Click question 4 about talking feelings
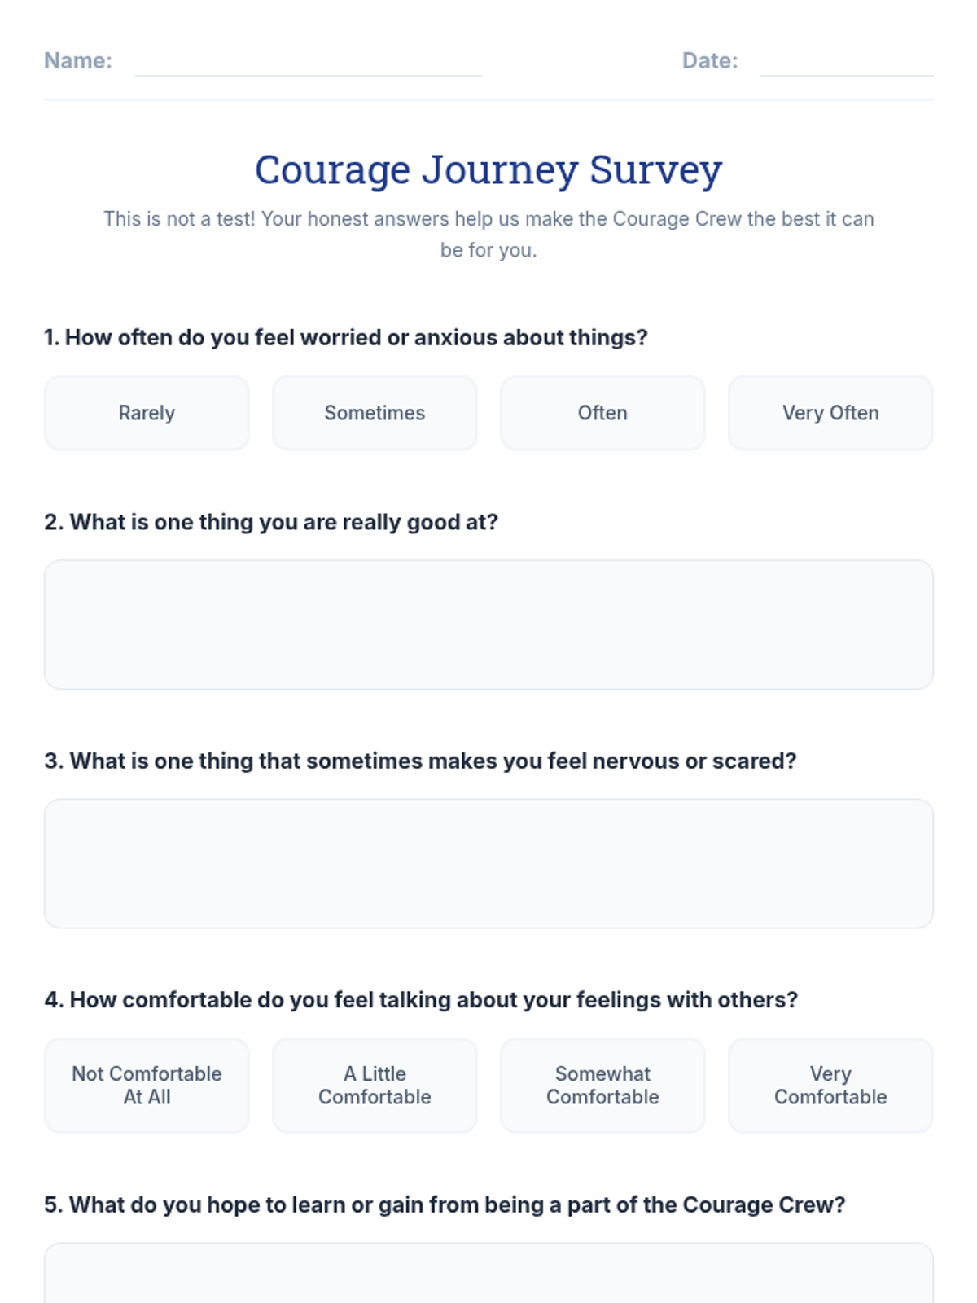The image size is (977, 1303). (421, 999)
